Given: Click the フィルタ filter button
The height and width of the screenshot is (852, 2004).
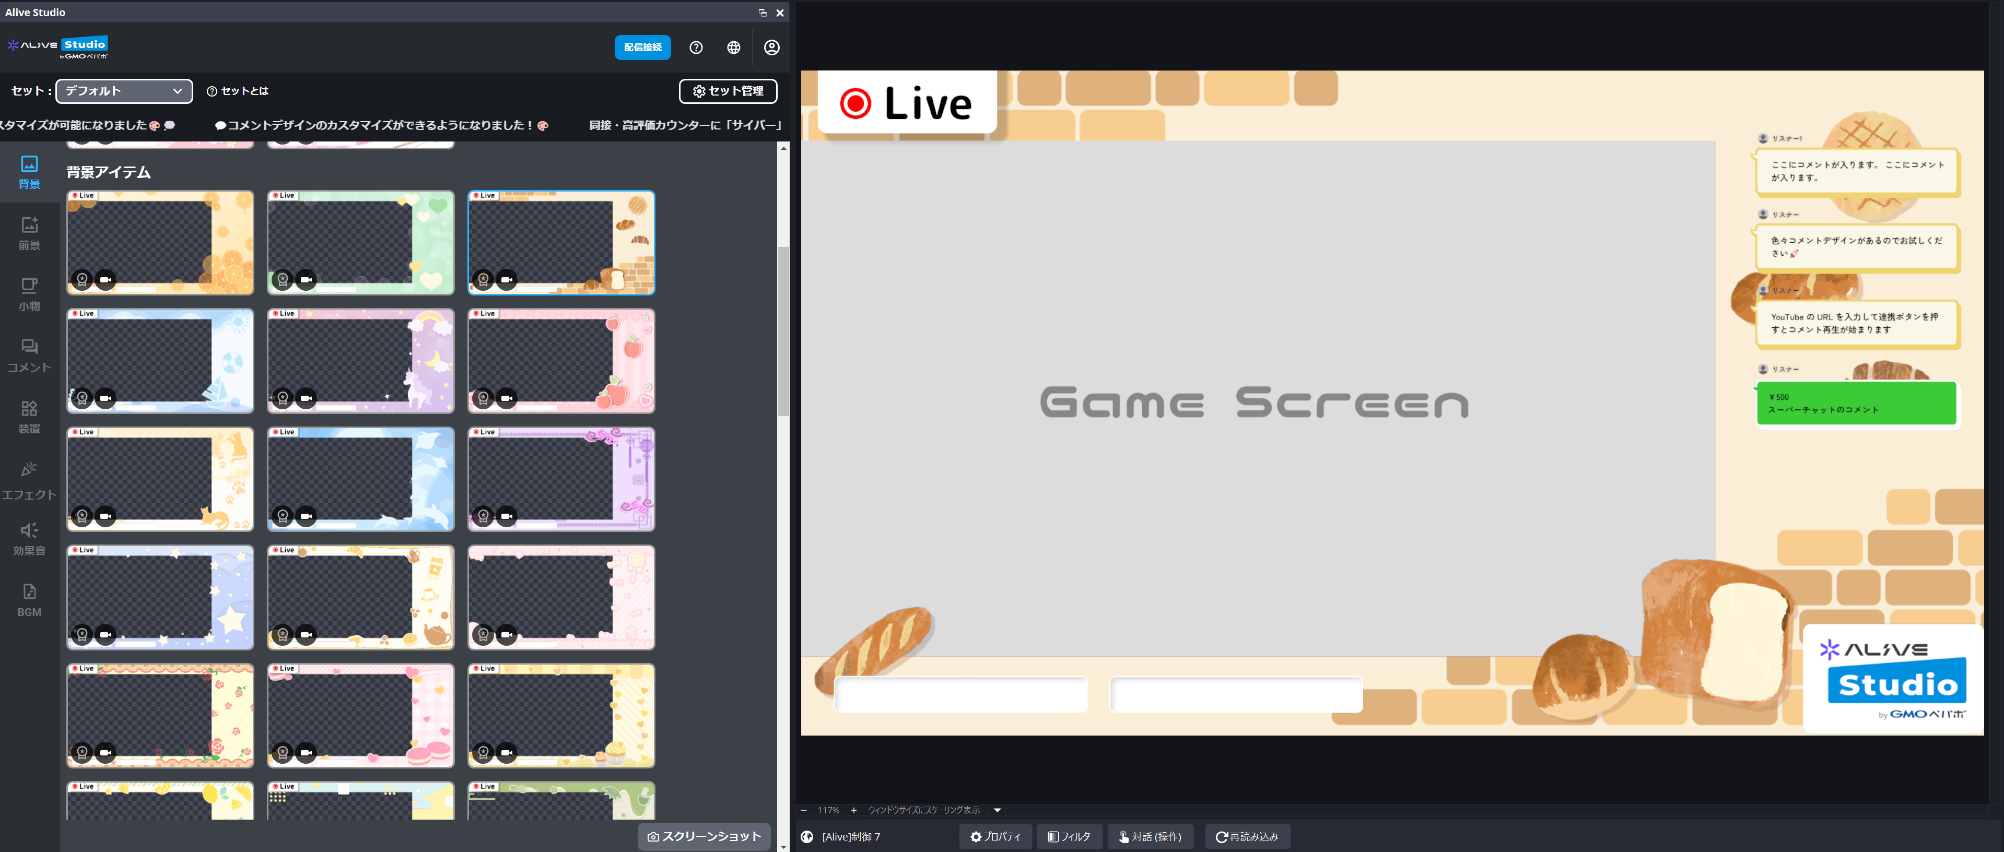Looking at the screenshot, I should pos(1069,836).
